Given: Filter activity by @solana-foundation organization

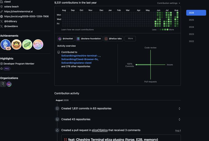Looking at the screenshot, I should [x=89, y=38].
